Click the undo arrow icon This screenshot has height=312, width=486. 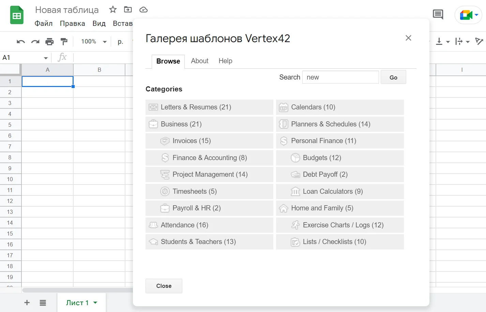(x=21, y=42)
